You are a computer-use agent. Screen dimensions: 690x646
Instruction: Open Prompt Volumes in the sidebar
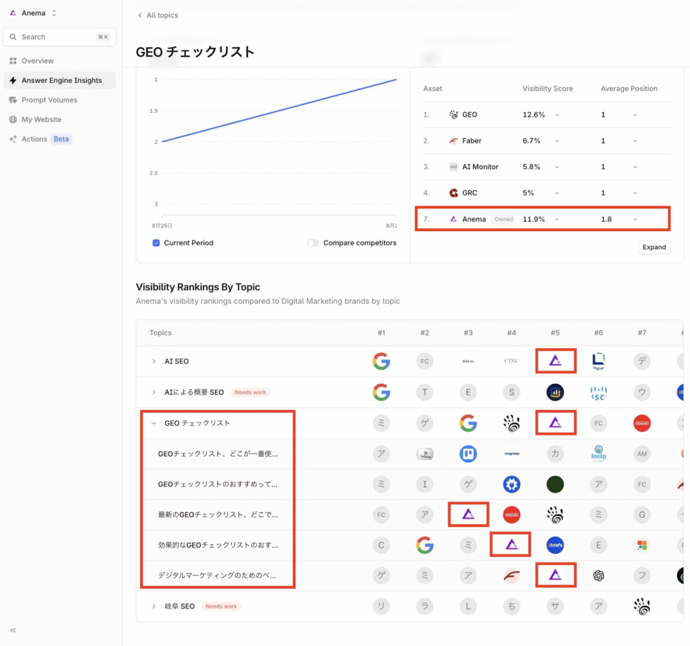(x=49, y=100)
